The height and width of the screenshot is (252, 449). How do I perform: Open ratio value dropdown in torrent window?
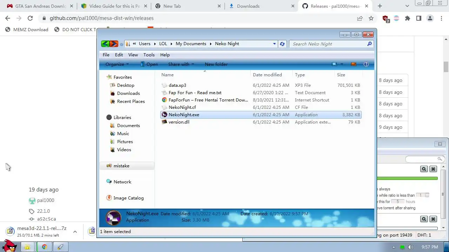tap(427, 195)
